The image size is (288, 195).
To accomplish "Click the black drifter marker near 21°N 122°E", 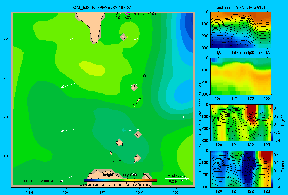I will click(145, 75).
